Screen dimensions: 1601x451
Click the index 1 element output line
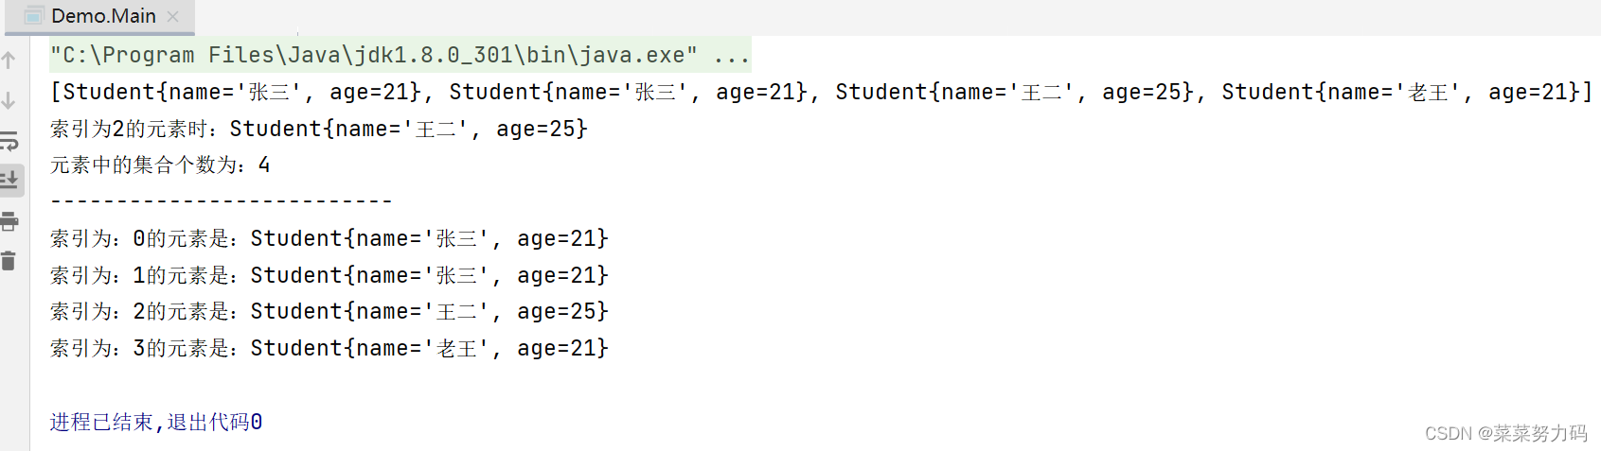tap(329, 275)
